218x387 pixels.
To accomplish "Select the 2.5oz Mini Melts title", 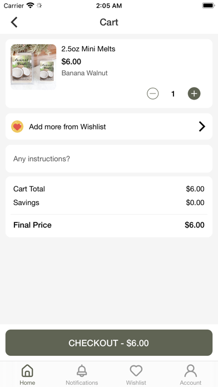I will click(88, 49).
